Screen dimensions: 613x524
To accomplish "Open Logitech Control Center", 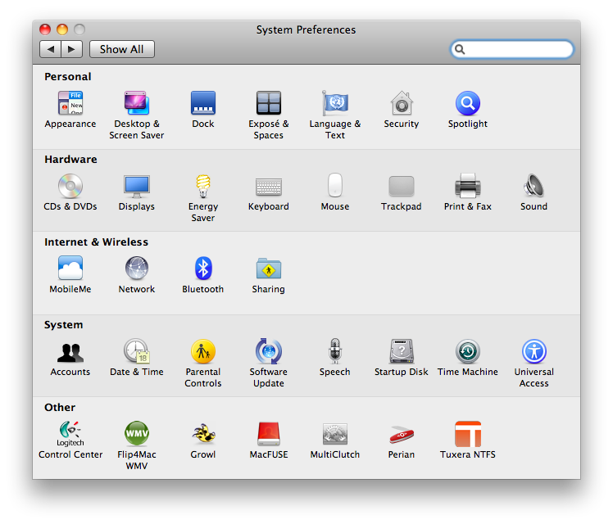I will (70, 434).
